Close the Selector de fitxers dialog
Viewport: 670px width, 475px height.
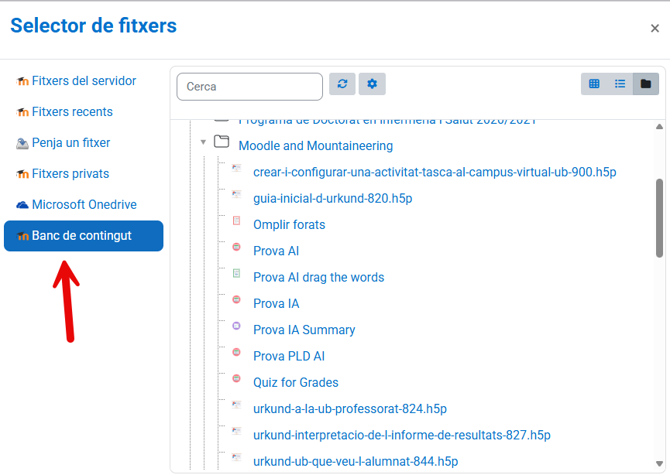click(655, 29)
